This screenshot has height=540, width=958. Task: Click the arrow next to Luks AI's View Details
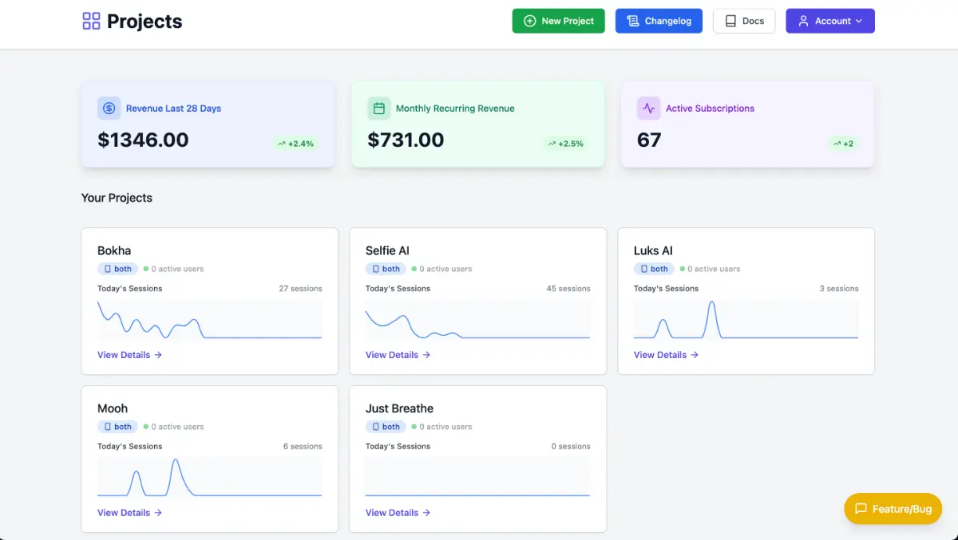pyautogui.click(x=695, y=355)
